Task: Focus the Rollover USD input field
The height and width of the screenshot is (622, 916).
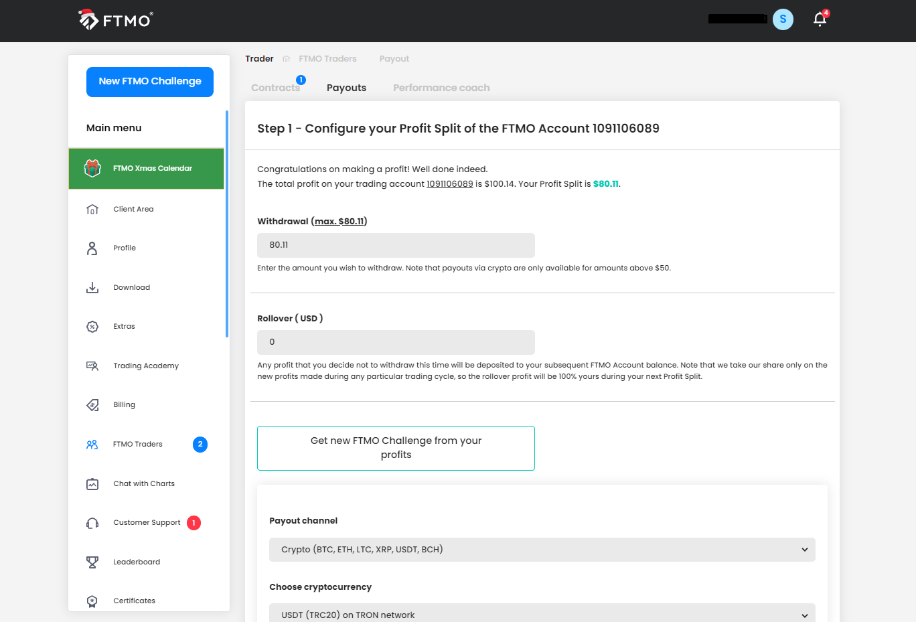Action: (x=396, y=342)
